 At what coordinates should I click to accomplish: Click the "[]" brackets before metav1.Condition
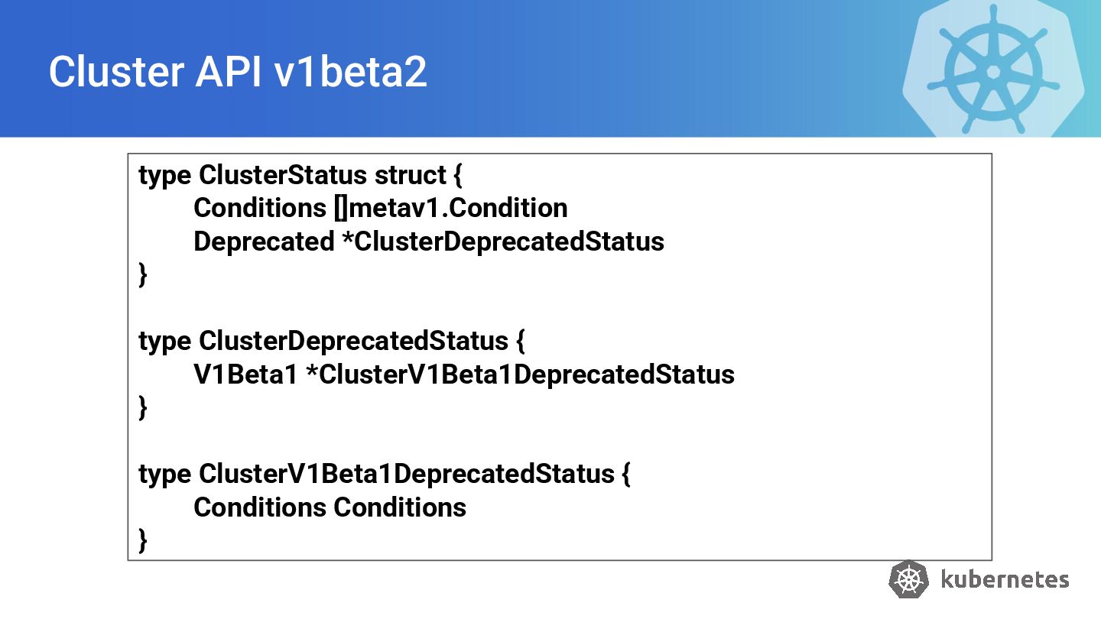pos(341,208)
